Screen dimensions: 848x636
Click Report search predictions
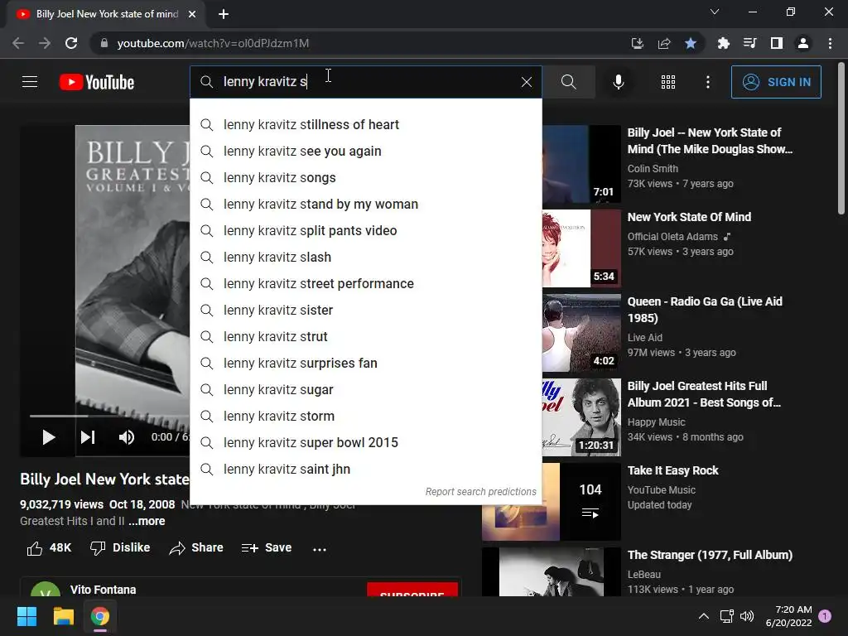pos(480,492)
